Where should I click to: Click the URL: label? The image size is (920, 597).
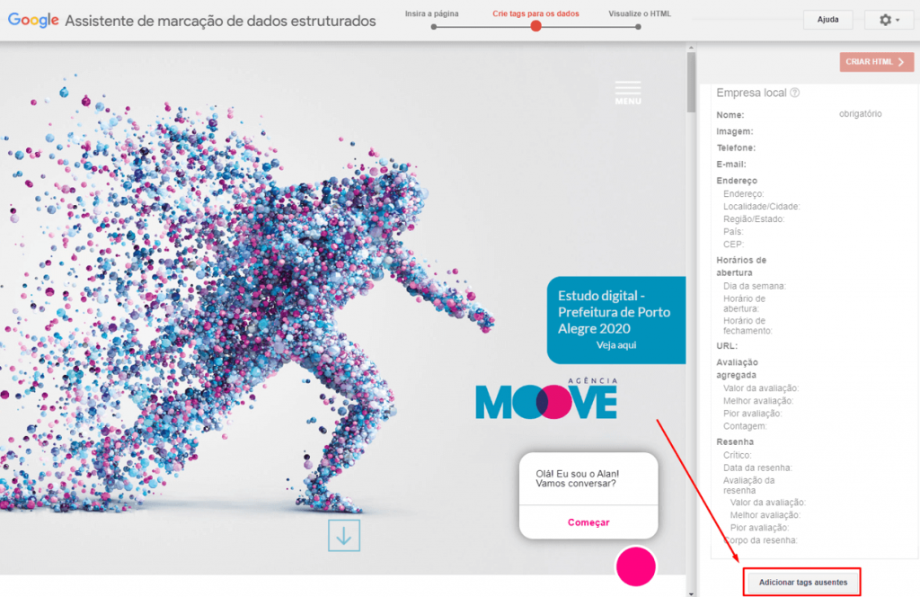(x=727, y=346)
